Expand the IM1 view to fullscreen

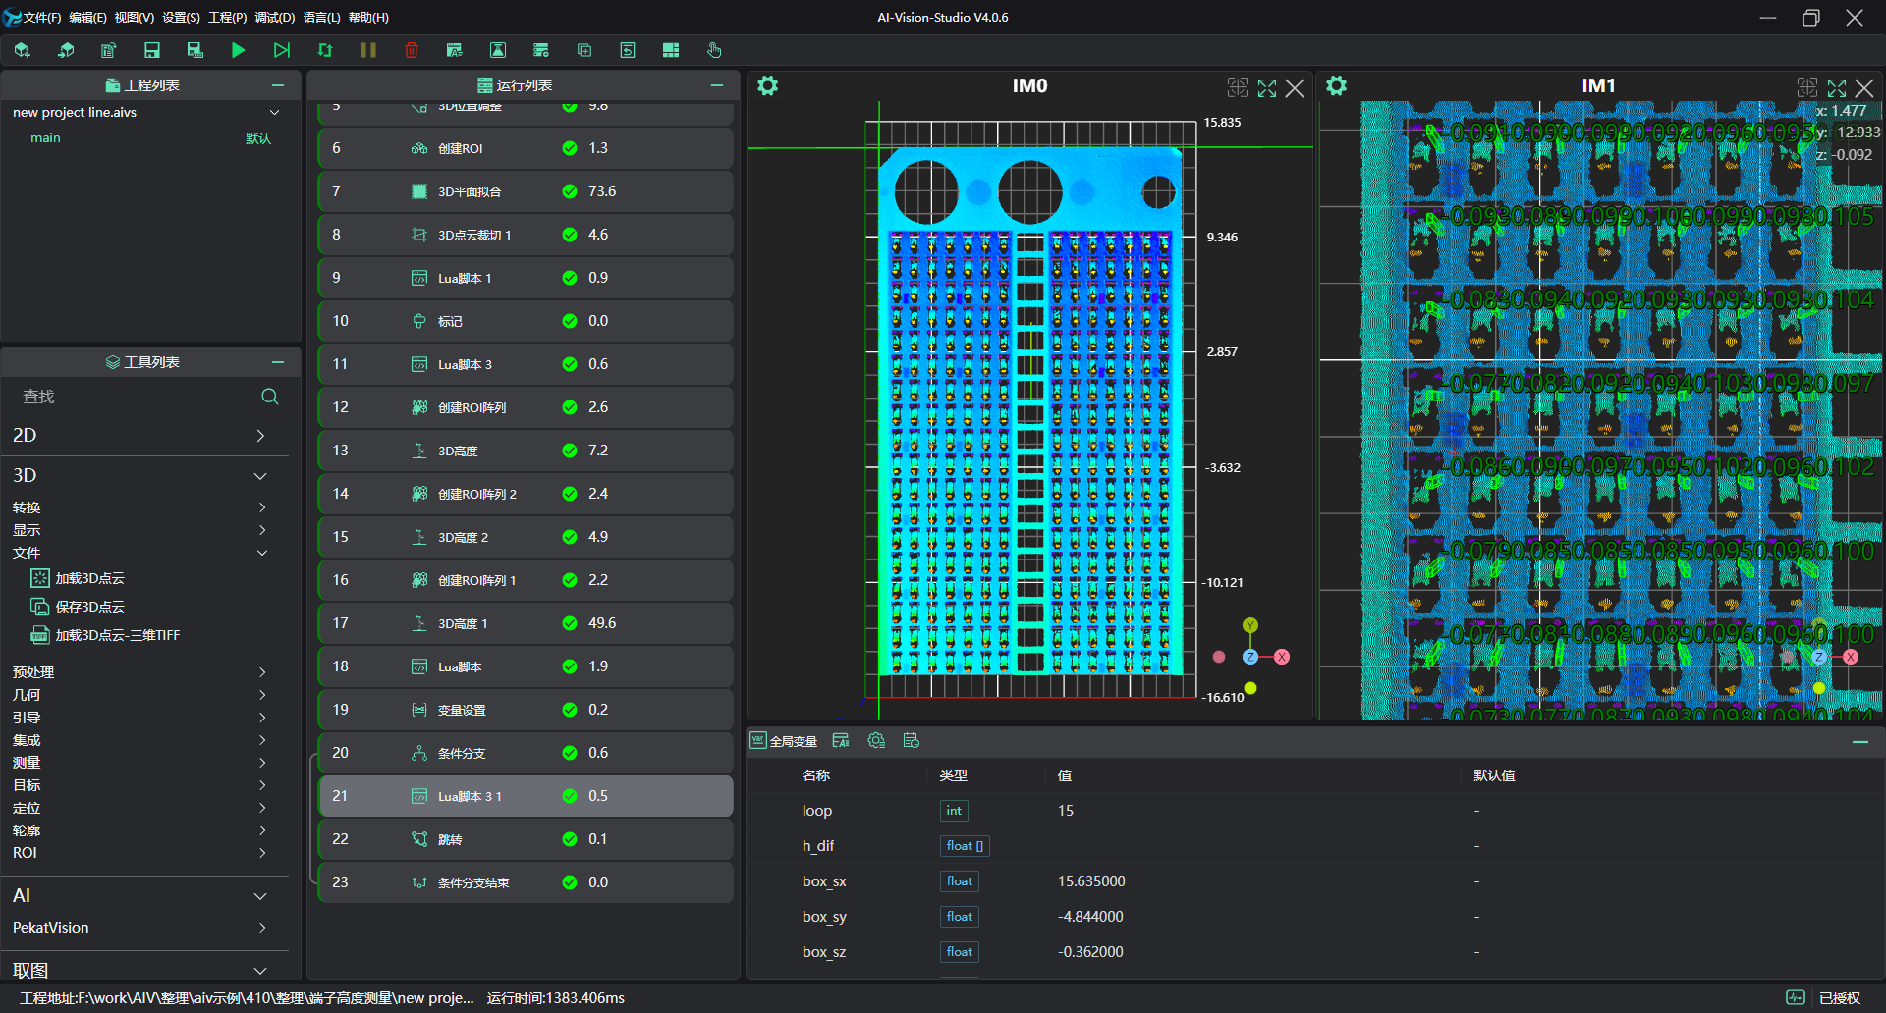point(1837,88)
